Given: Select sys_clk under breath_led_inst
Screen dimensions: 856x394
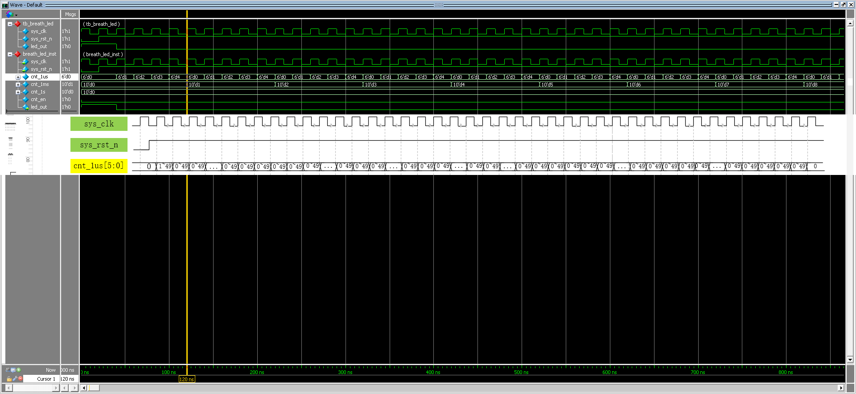Looking at the screenshot, I should click(x=38, y=61).
